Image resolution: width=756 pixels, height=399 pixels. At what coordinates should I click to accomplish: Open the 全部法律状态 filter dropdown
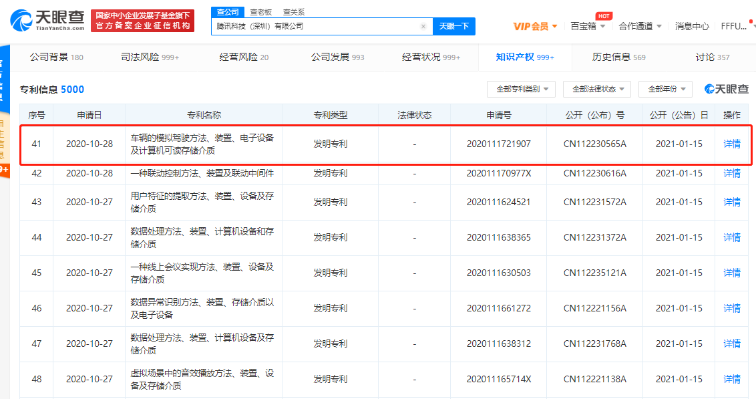pyautogui.click(x=598, y=89)
